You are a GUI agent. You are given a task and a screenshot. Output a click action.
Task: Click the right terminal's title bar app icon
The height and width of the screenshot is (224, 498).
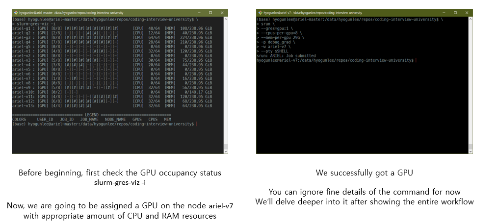[260, 12]
